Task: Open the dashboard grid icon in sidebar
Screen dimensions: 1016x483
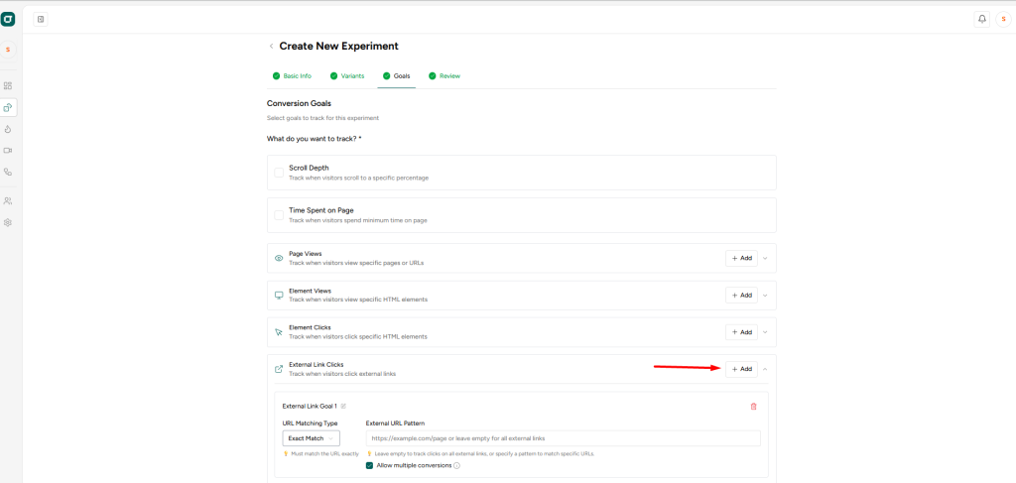Action: coord(8,85)
